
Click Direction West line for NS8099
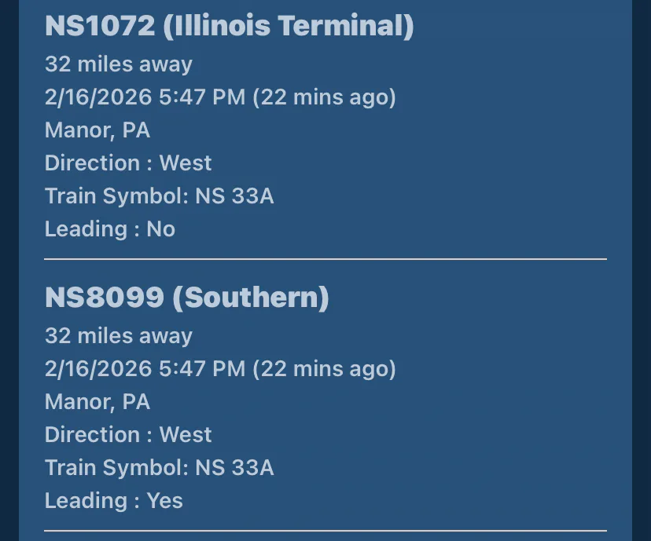[x=128, y=435]
